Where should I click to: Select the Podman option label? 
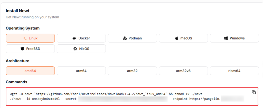135,38
